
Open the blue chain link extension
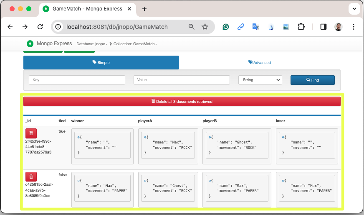[241, 27]
